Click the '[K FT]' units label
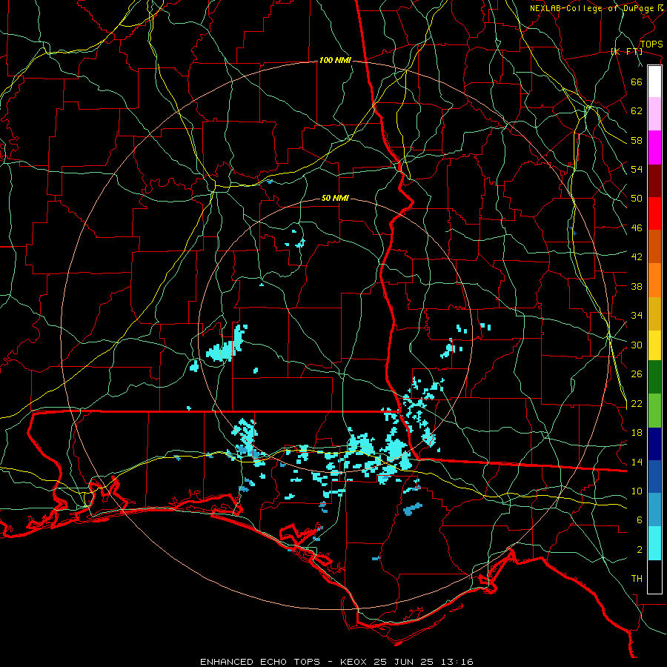 [626, 51]
